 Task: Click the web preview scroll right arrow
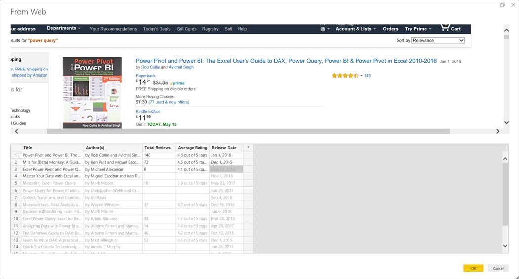tap(497, 131)
